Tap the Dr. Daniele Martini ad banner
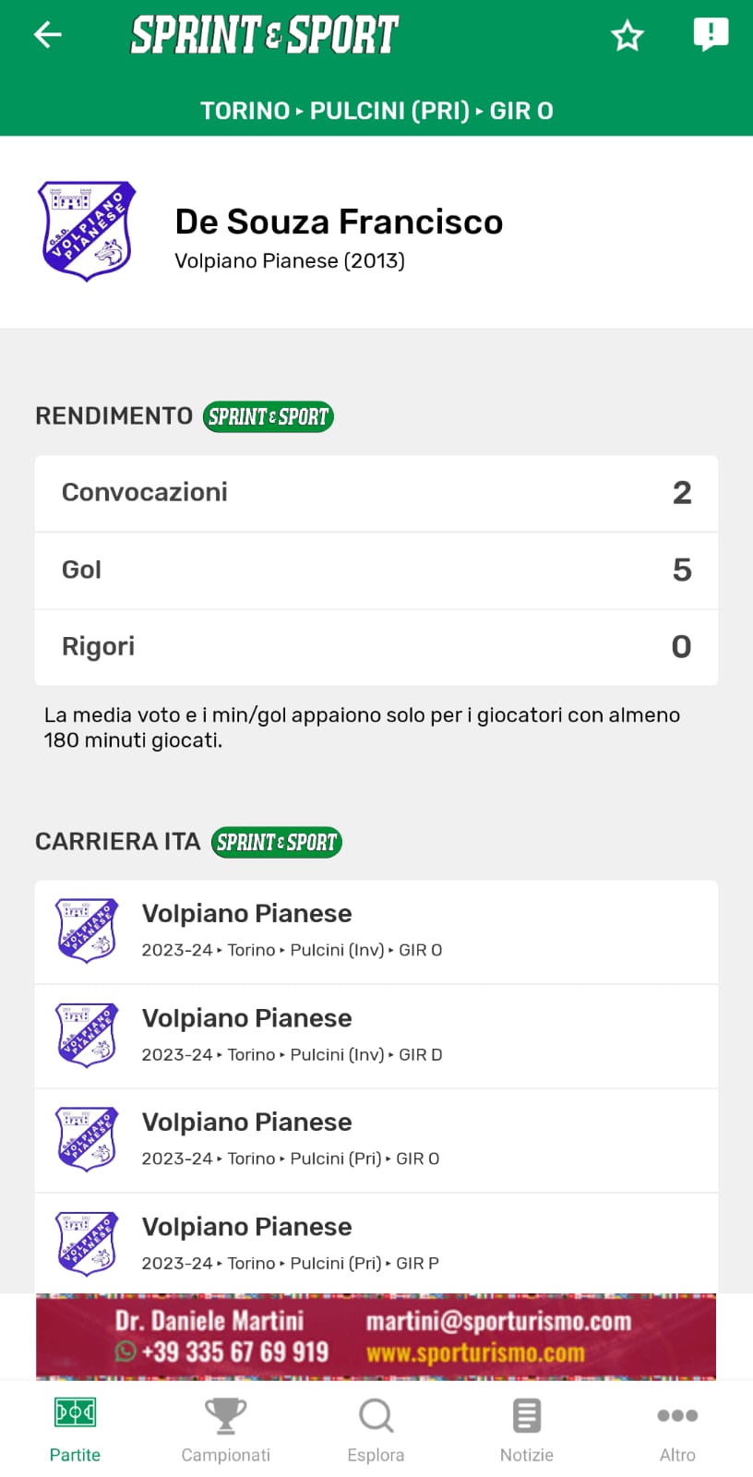753x1477 pixels. pyautogui.click(x=376, y=1337)
